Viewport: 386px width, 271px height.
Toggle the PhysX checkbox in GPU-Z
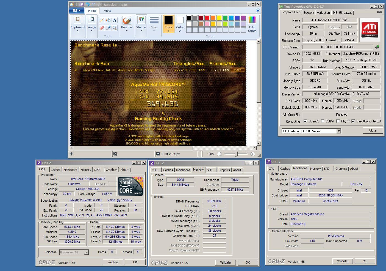click(338, 121)
